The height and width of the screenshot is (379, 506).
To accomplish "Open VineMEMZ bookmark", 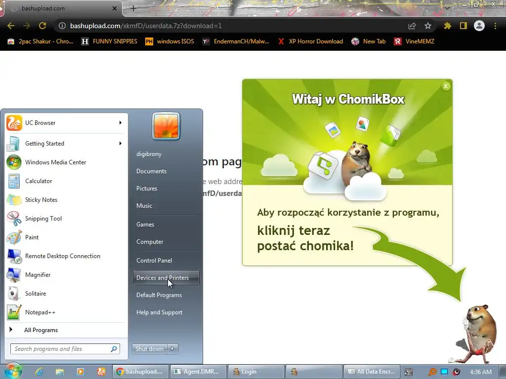I will [x=414, y=41].
